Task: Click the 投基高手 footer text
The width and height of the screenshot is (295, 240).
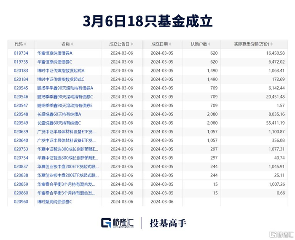Action: pos(168,223)
